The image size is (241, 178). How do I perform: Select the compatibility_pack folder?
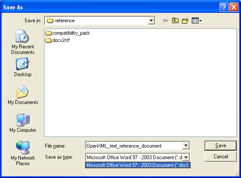tap(68, 33)
